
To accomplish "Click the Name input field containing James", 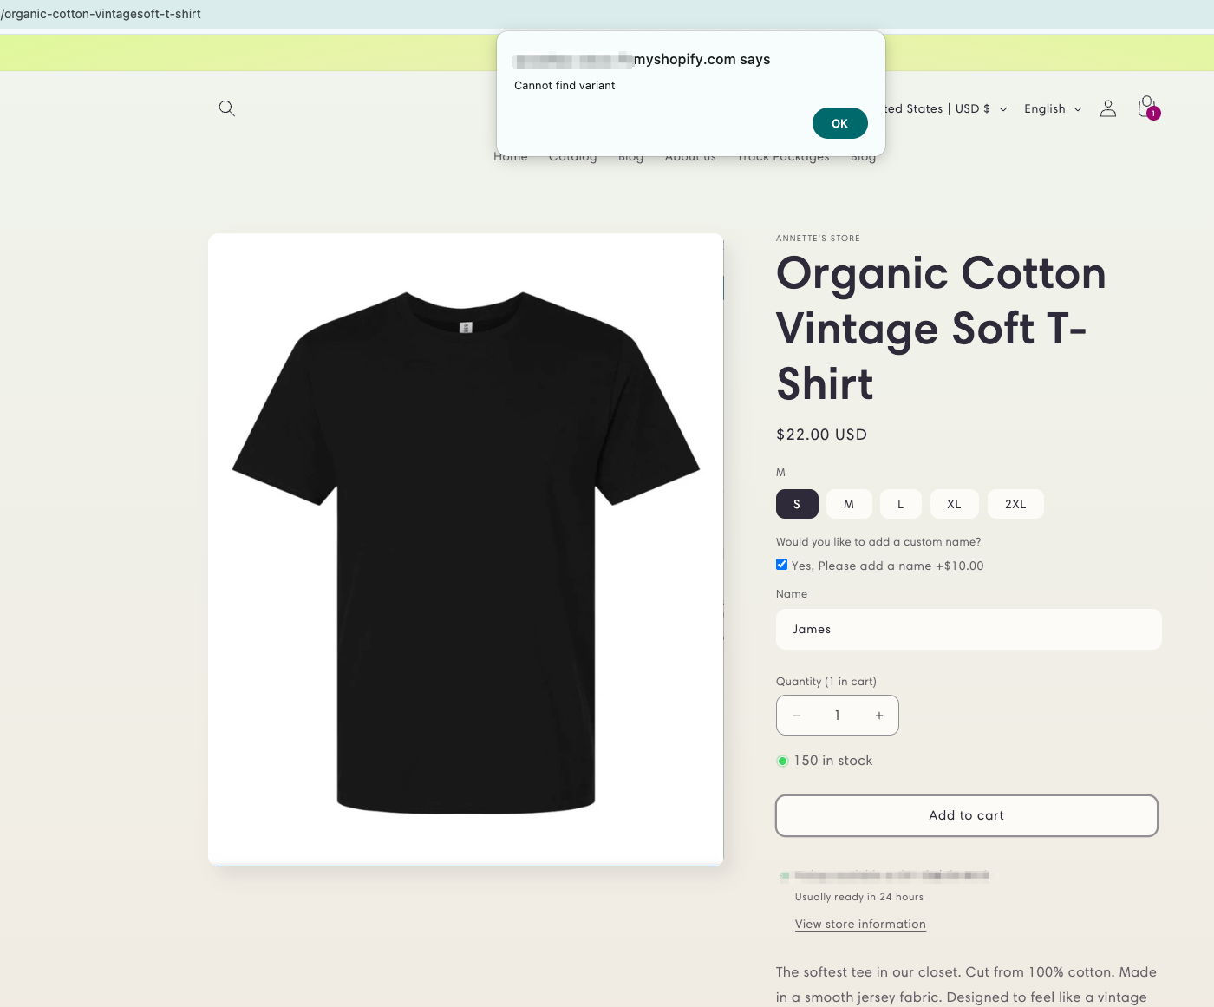I will (968, 629).
